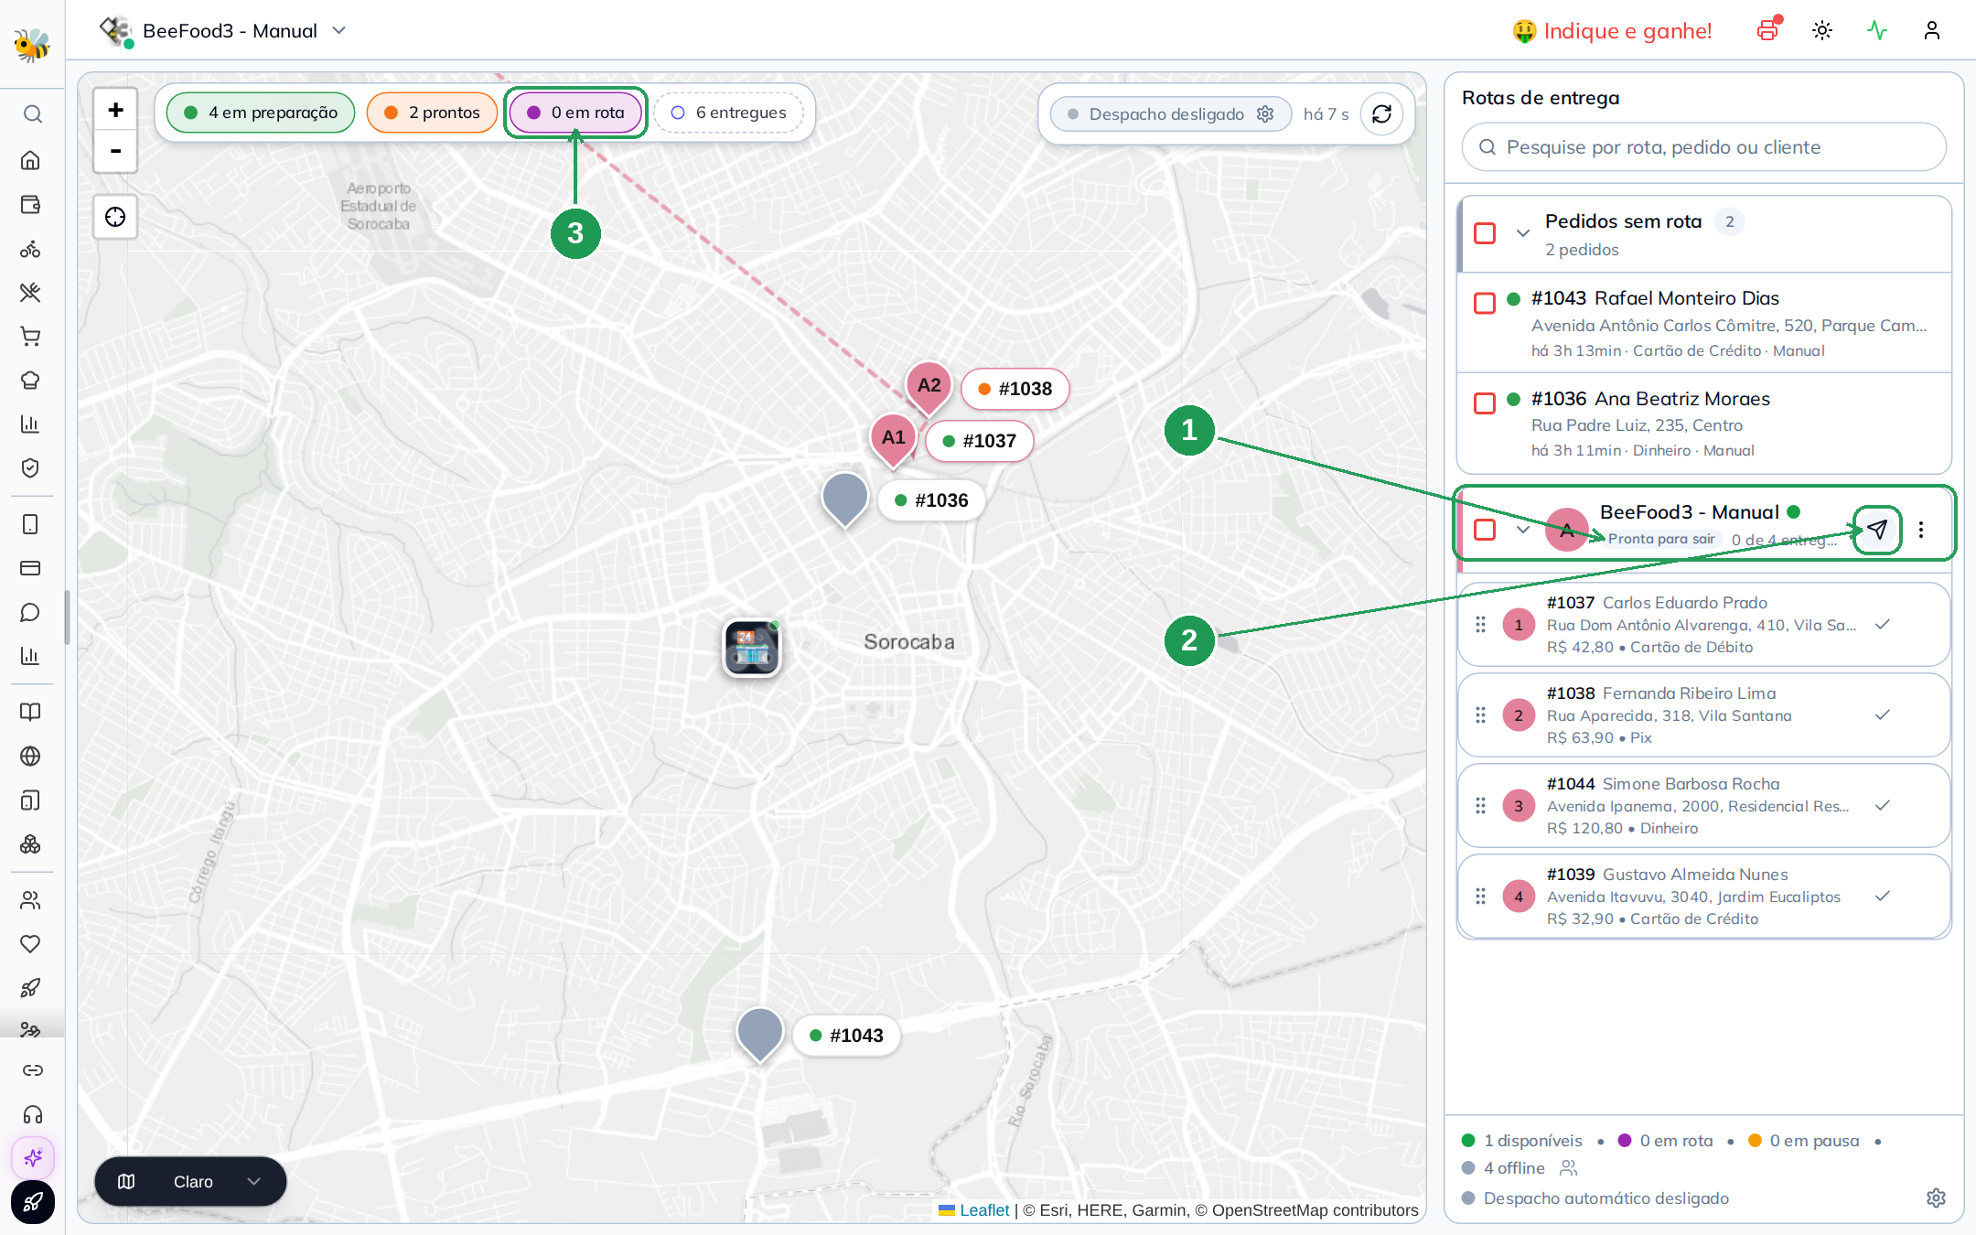Open the three-dot menu for BeeFood3 route
This screenshot has width=1976, height=1235.
1921,530
